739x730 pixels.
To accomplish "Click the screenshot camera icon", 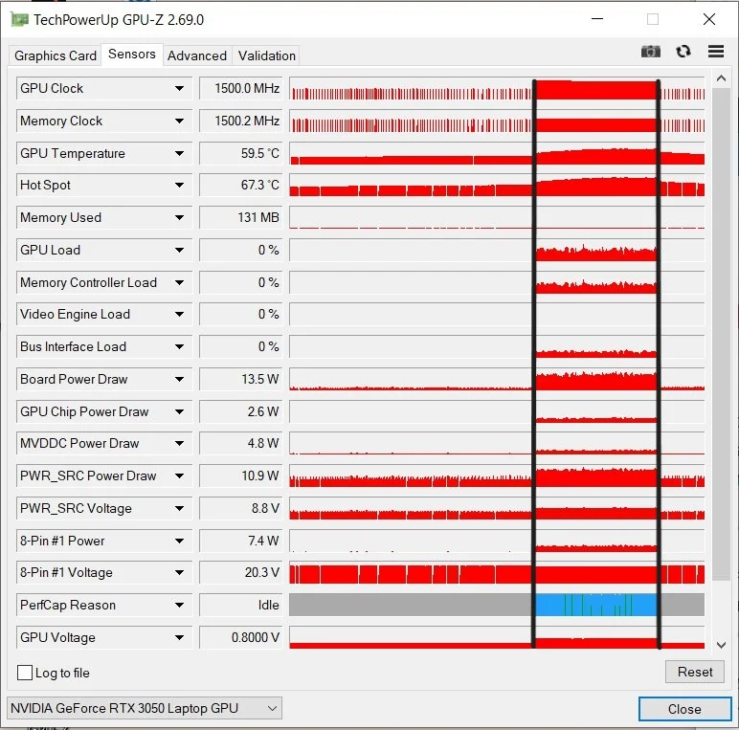I will pyautogui.click(x=651, y=52).
